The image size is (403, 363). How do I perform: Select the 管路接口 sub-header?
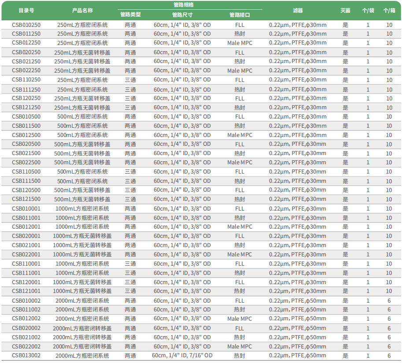point(239,15)
